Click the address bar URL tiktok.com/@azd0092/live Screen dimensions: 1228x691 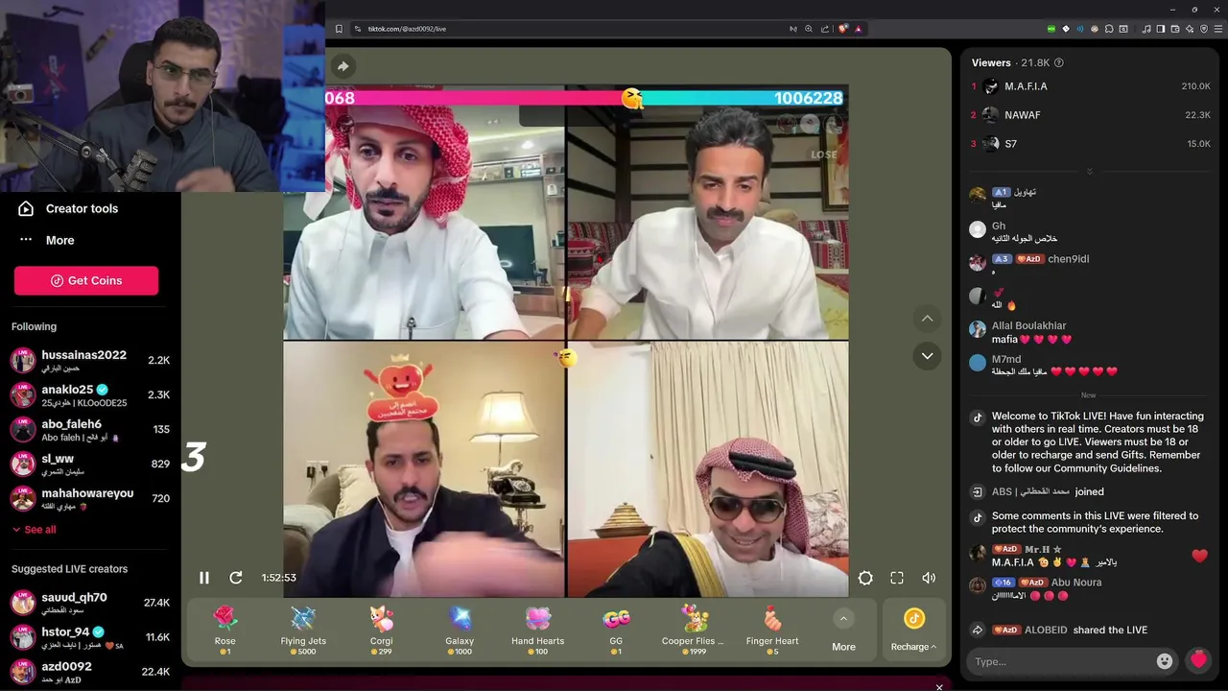point(407,29)
